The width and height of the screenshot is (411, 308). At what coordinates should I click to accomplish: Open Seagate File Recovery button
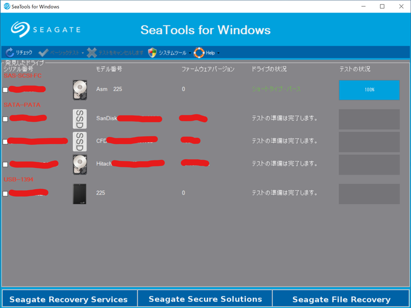pyautogui.click(x=341, y=299)
